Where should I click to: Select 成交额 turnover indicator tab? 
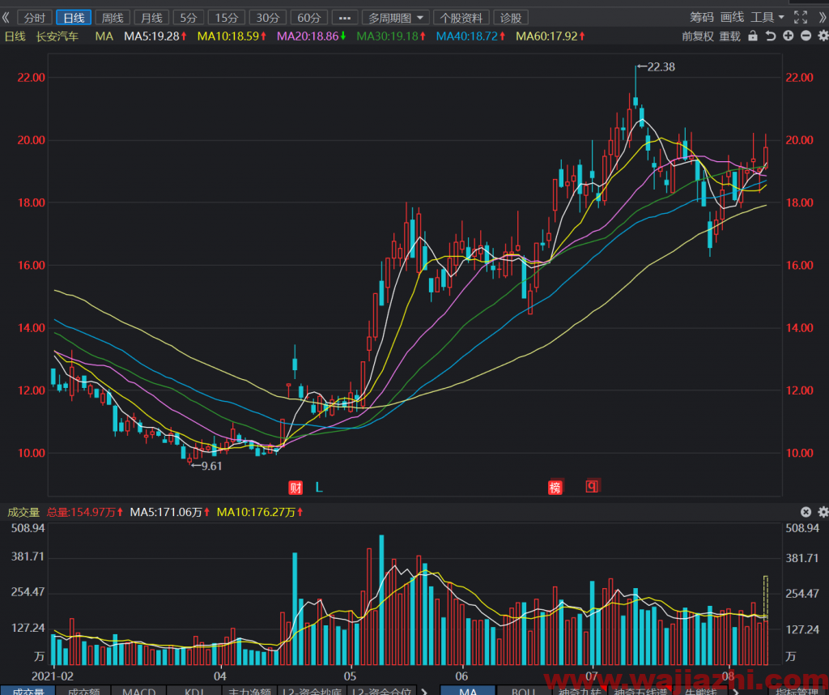click(x=83, y=690)
